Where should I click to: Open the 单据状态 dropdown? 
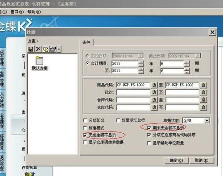[x=207, y=120]
